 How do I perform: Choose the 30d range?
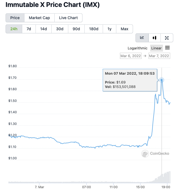[60, 29]
